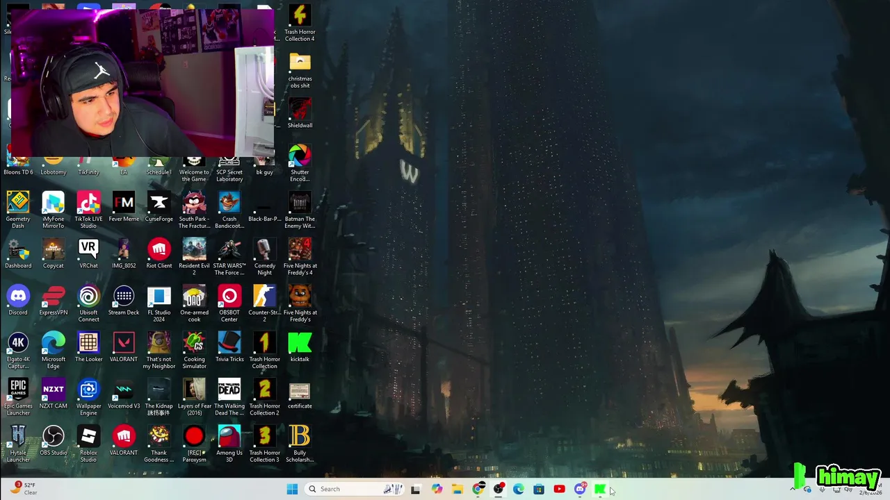Open the Bully Scholarship desktop icon

click(x=300, y=444)
